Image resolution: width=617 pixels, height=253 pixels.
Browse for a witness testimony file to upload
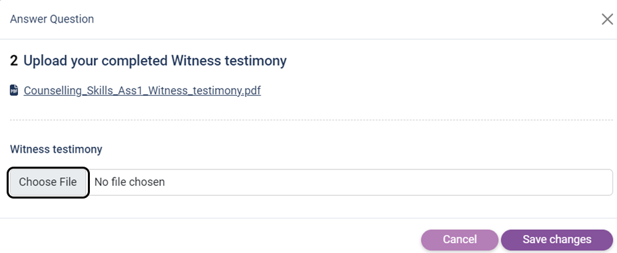coord(48,183)
